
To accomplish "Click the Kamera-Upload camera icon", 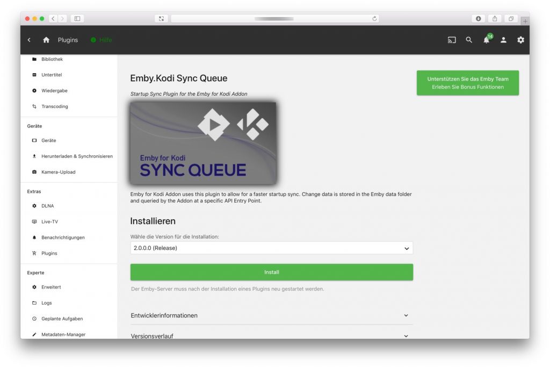I will (34, 172).
